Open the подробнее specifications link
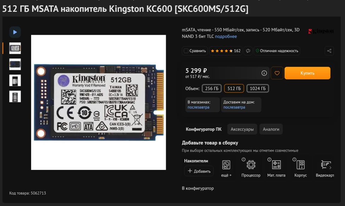Viewport: 345px width, 206px height. pyautogui.click(x=226, y=37)
